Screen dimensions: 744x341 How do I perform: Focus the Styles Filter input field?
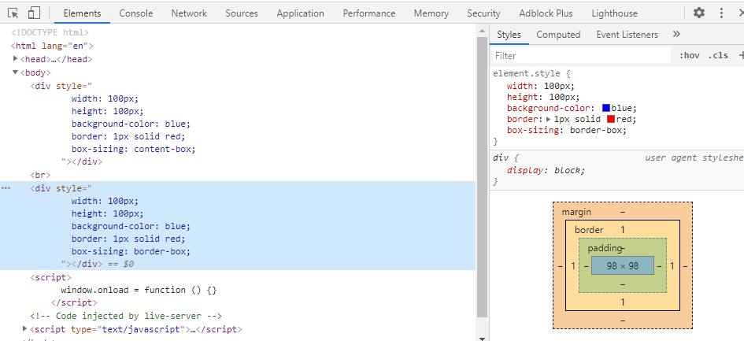click(x=581, y=56)
